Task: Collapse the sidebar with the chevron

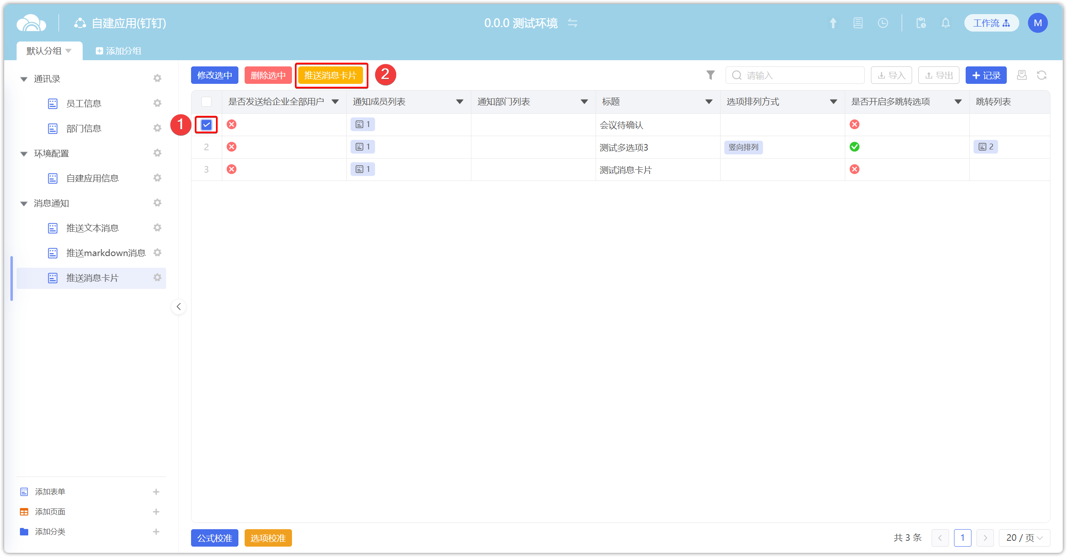Action: [x=179, y=307]
